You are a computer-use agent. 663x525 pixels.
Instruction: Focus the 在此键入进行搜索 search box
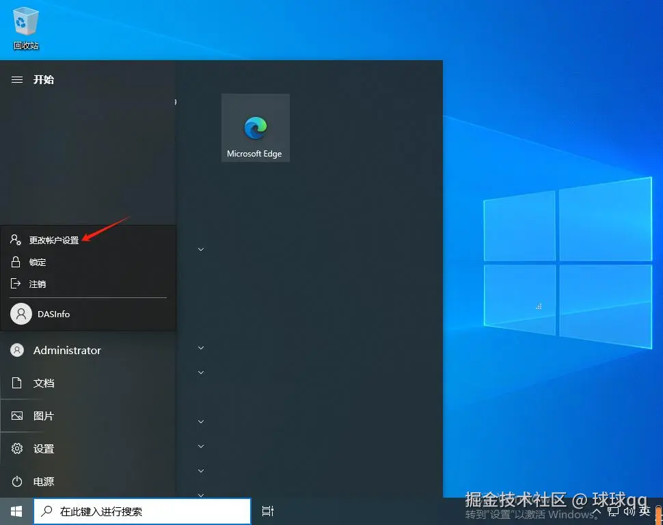pos(142,511)
